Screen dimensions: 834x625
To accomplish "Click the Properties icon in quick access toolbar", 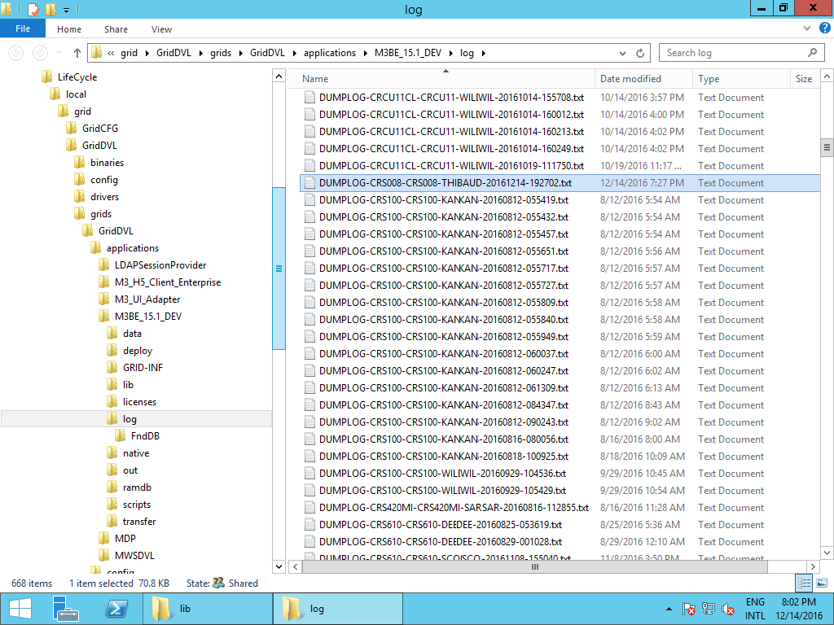I will pos(33,10).
